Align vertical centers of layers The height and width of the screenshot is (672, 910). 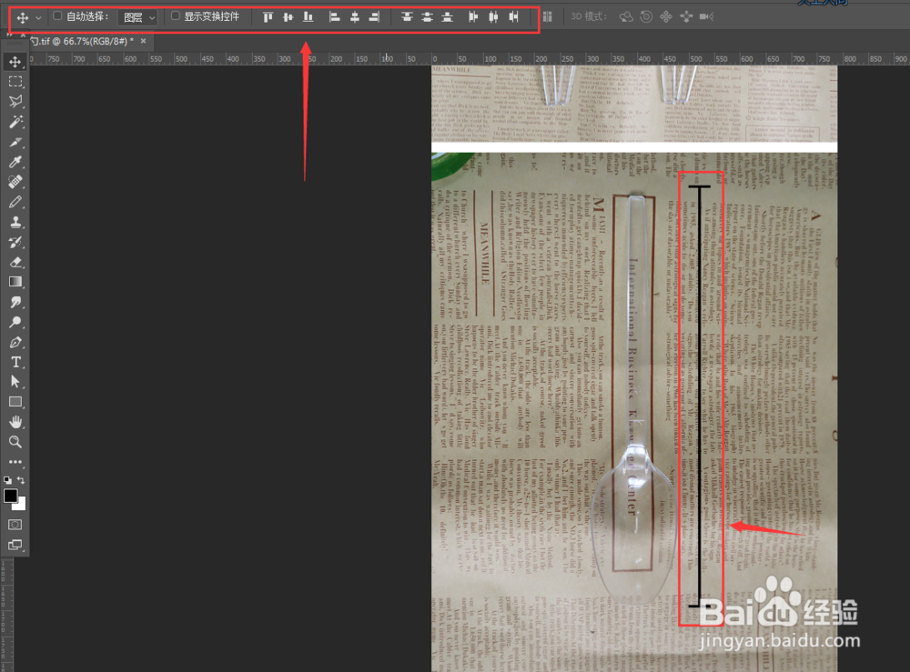coord(288,16)
